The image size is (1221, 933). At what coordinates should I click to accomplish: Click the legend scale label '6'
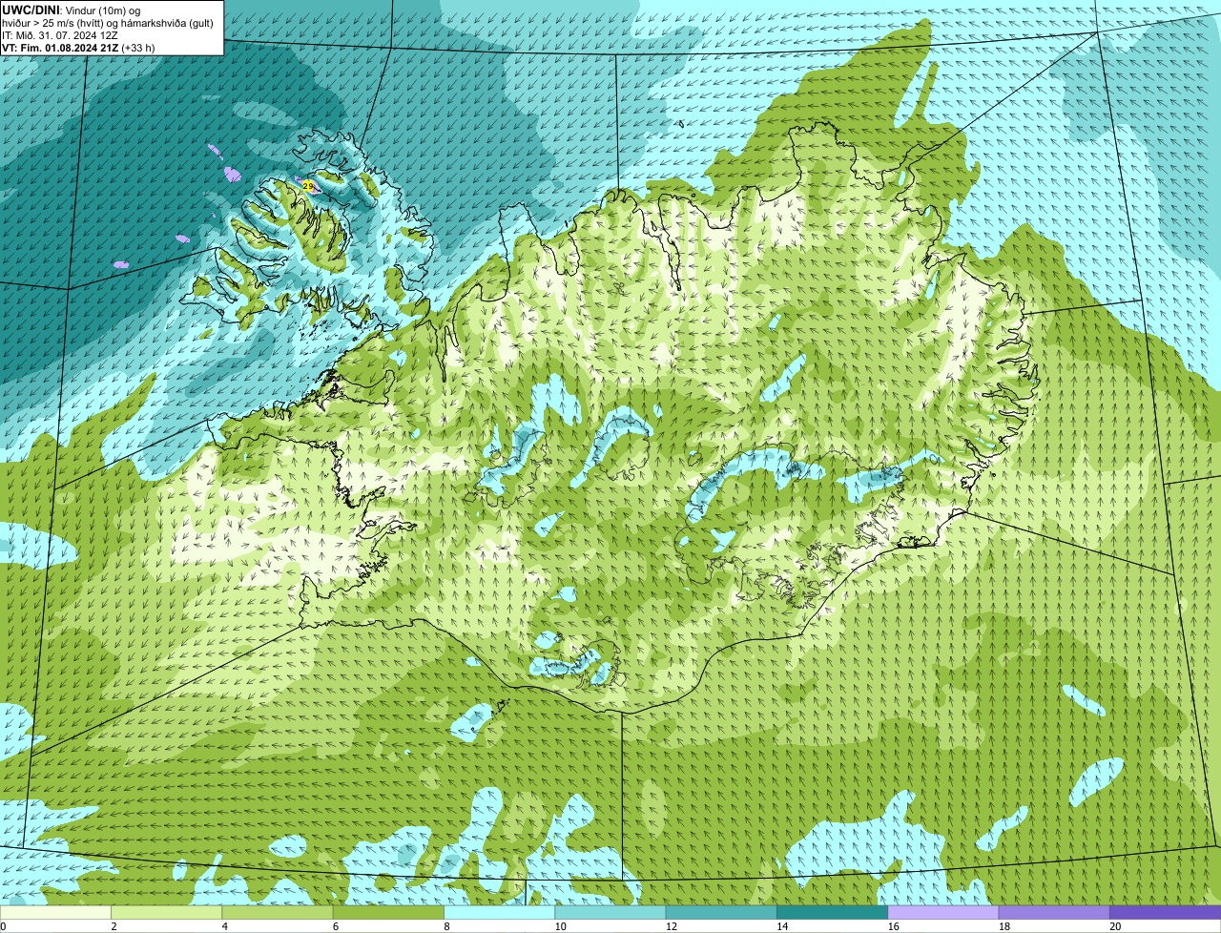coord(335,926)
